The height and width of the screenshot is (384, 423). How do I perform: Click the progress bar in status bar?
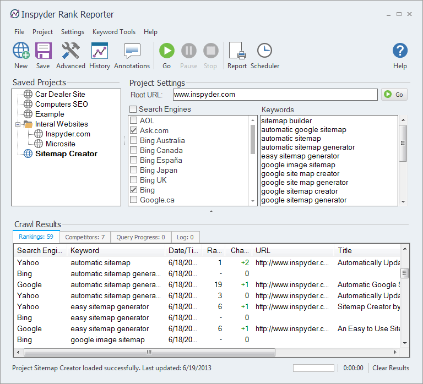tap(313, 368)
